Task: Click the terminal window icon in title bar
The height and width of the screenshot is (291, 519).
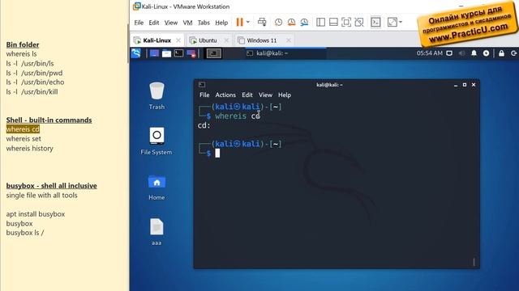Action: coord(202,85)
